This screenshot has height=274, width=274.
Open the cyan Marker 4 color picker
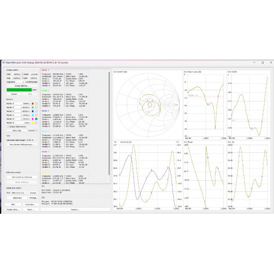(33, 115)
